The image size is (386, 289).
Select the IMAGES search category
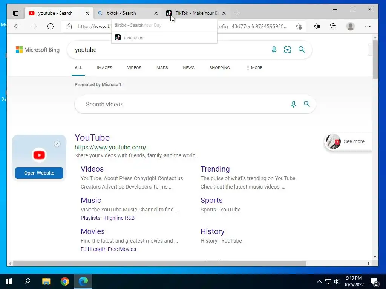pyautogui.click(x=104, y=68)
